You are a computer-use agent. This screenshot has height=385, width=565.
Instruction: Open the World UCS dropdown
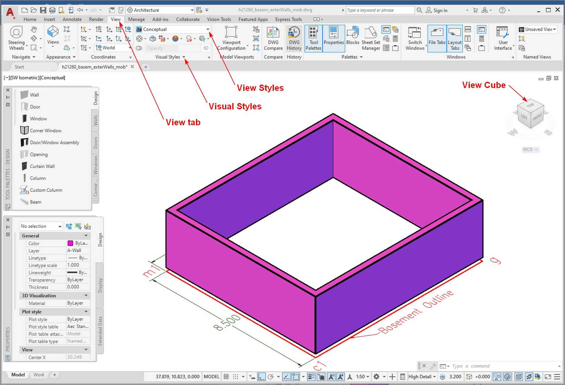coord(113,48)
